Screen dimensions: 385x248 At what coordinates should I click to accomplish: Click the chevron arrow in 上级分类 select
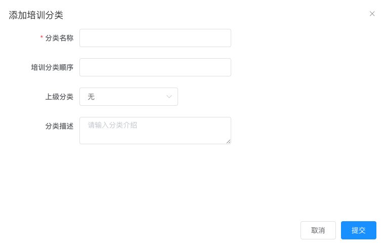point(169,97)
